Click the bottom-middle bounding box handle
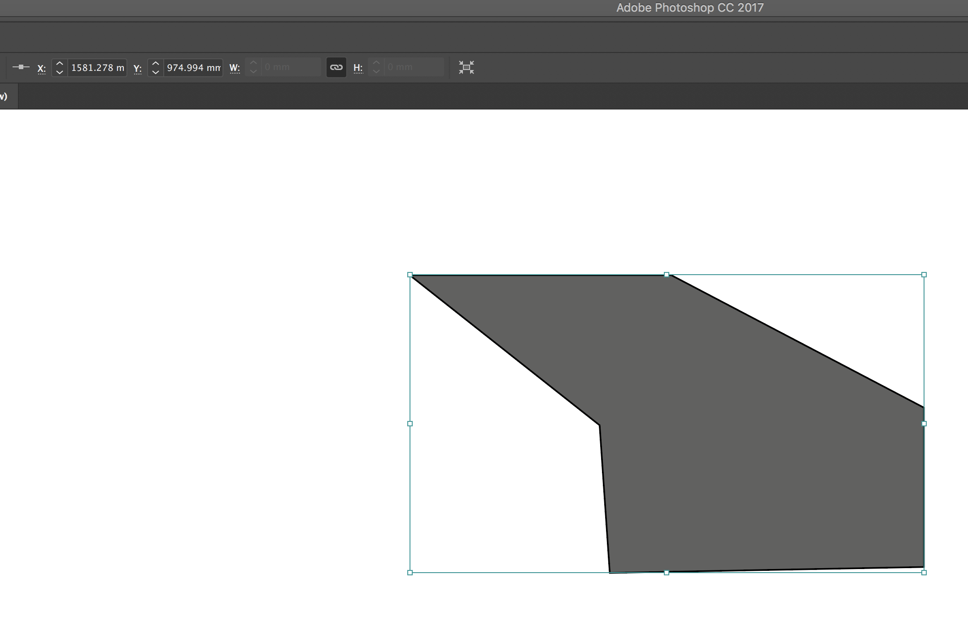Screen dimensions: 968x622 pos(667,573)
